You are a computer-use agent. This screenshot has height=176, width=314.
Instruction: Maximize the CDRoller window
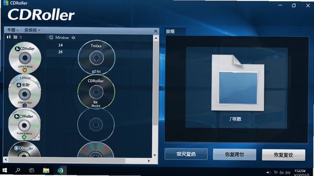[x=294, y=5]
